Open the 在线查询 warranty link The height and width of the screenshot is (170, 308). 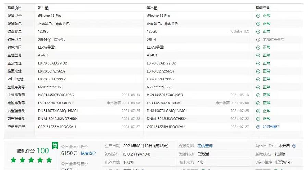click(205, 146)
